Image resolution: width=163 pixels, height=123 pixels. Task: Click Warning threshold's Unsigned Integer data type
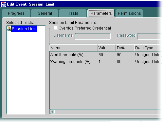tap(149, 62)
